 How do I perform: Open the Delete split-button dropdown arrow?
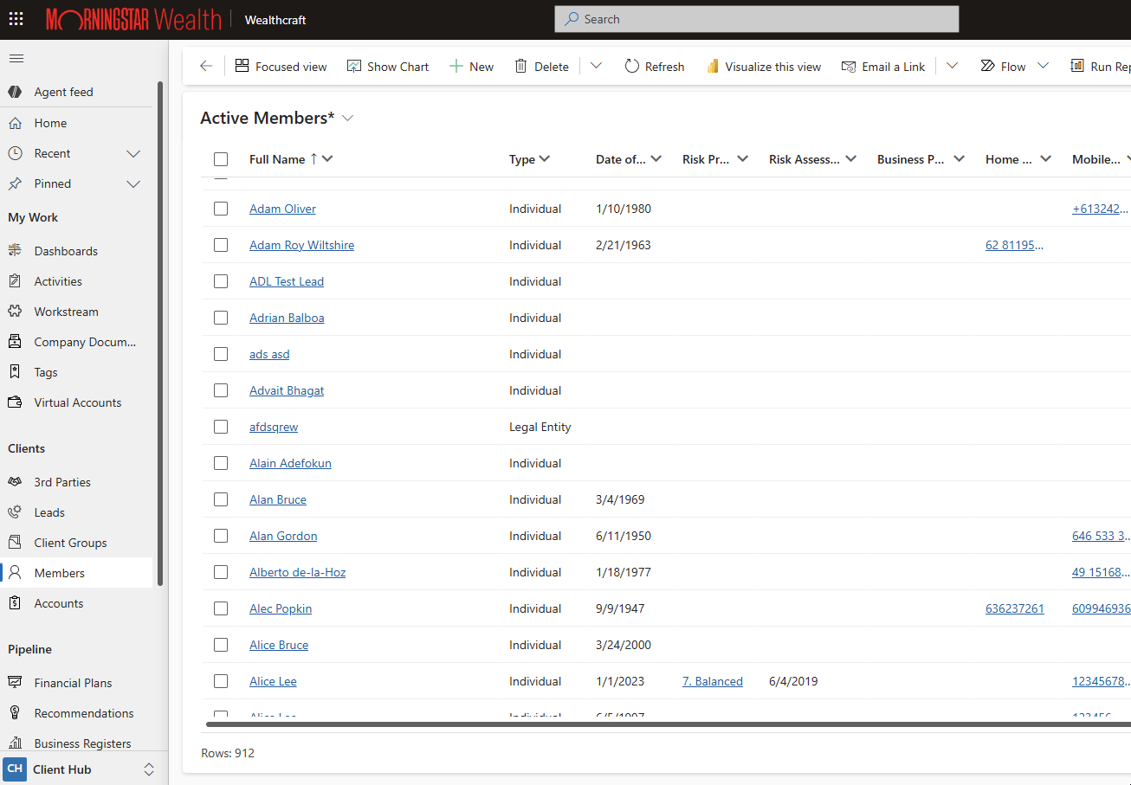[596, 67]
